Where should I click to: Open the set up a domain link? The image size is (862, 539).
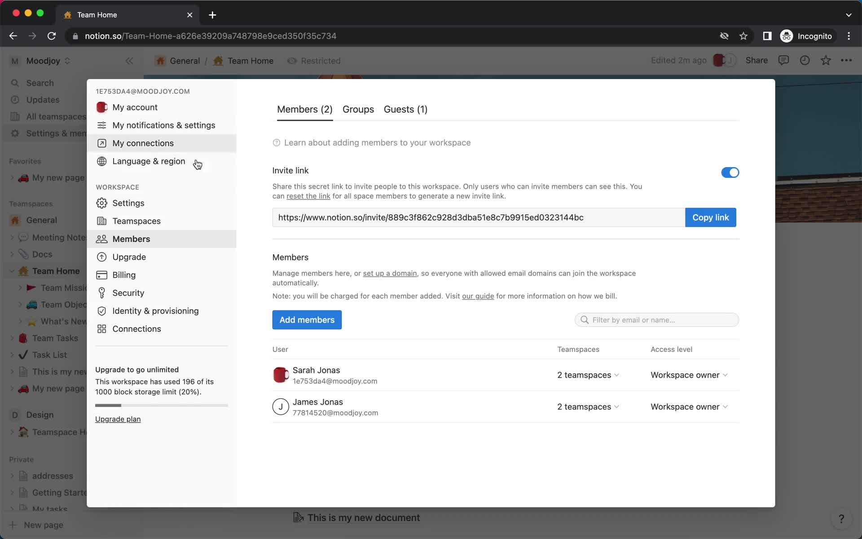pyautogui.click(x=390, y=273)
